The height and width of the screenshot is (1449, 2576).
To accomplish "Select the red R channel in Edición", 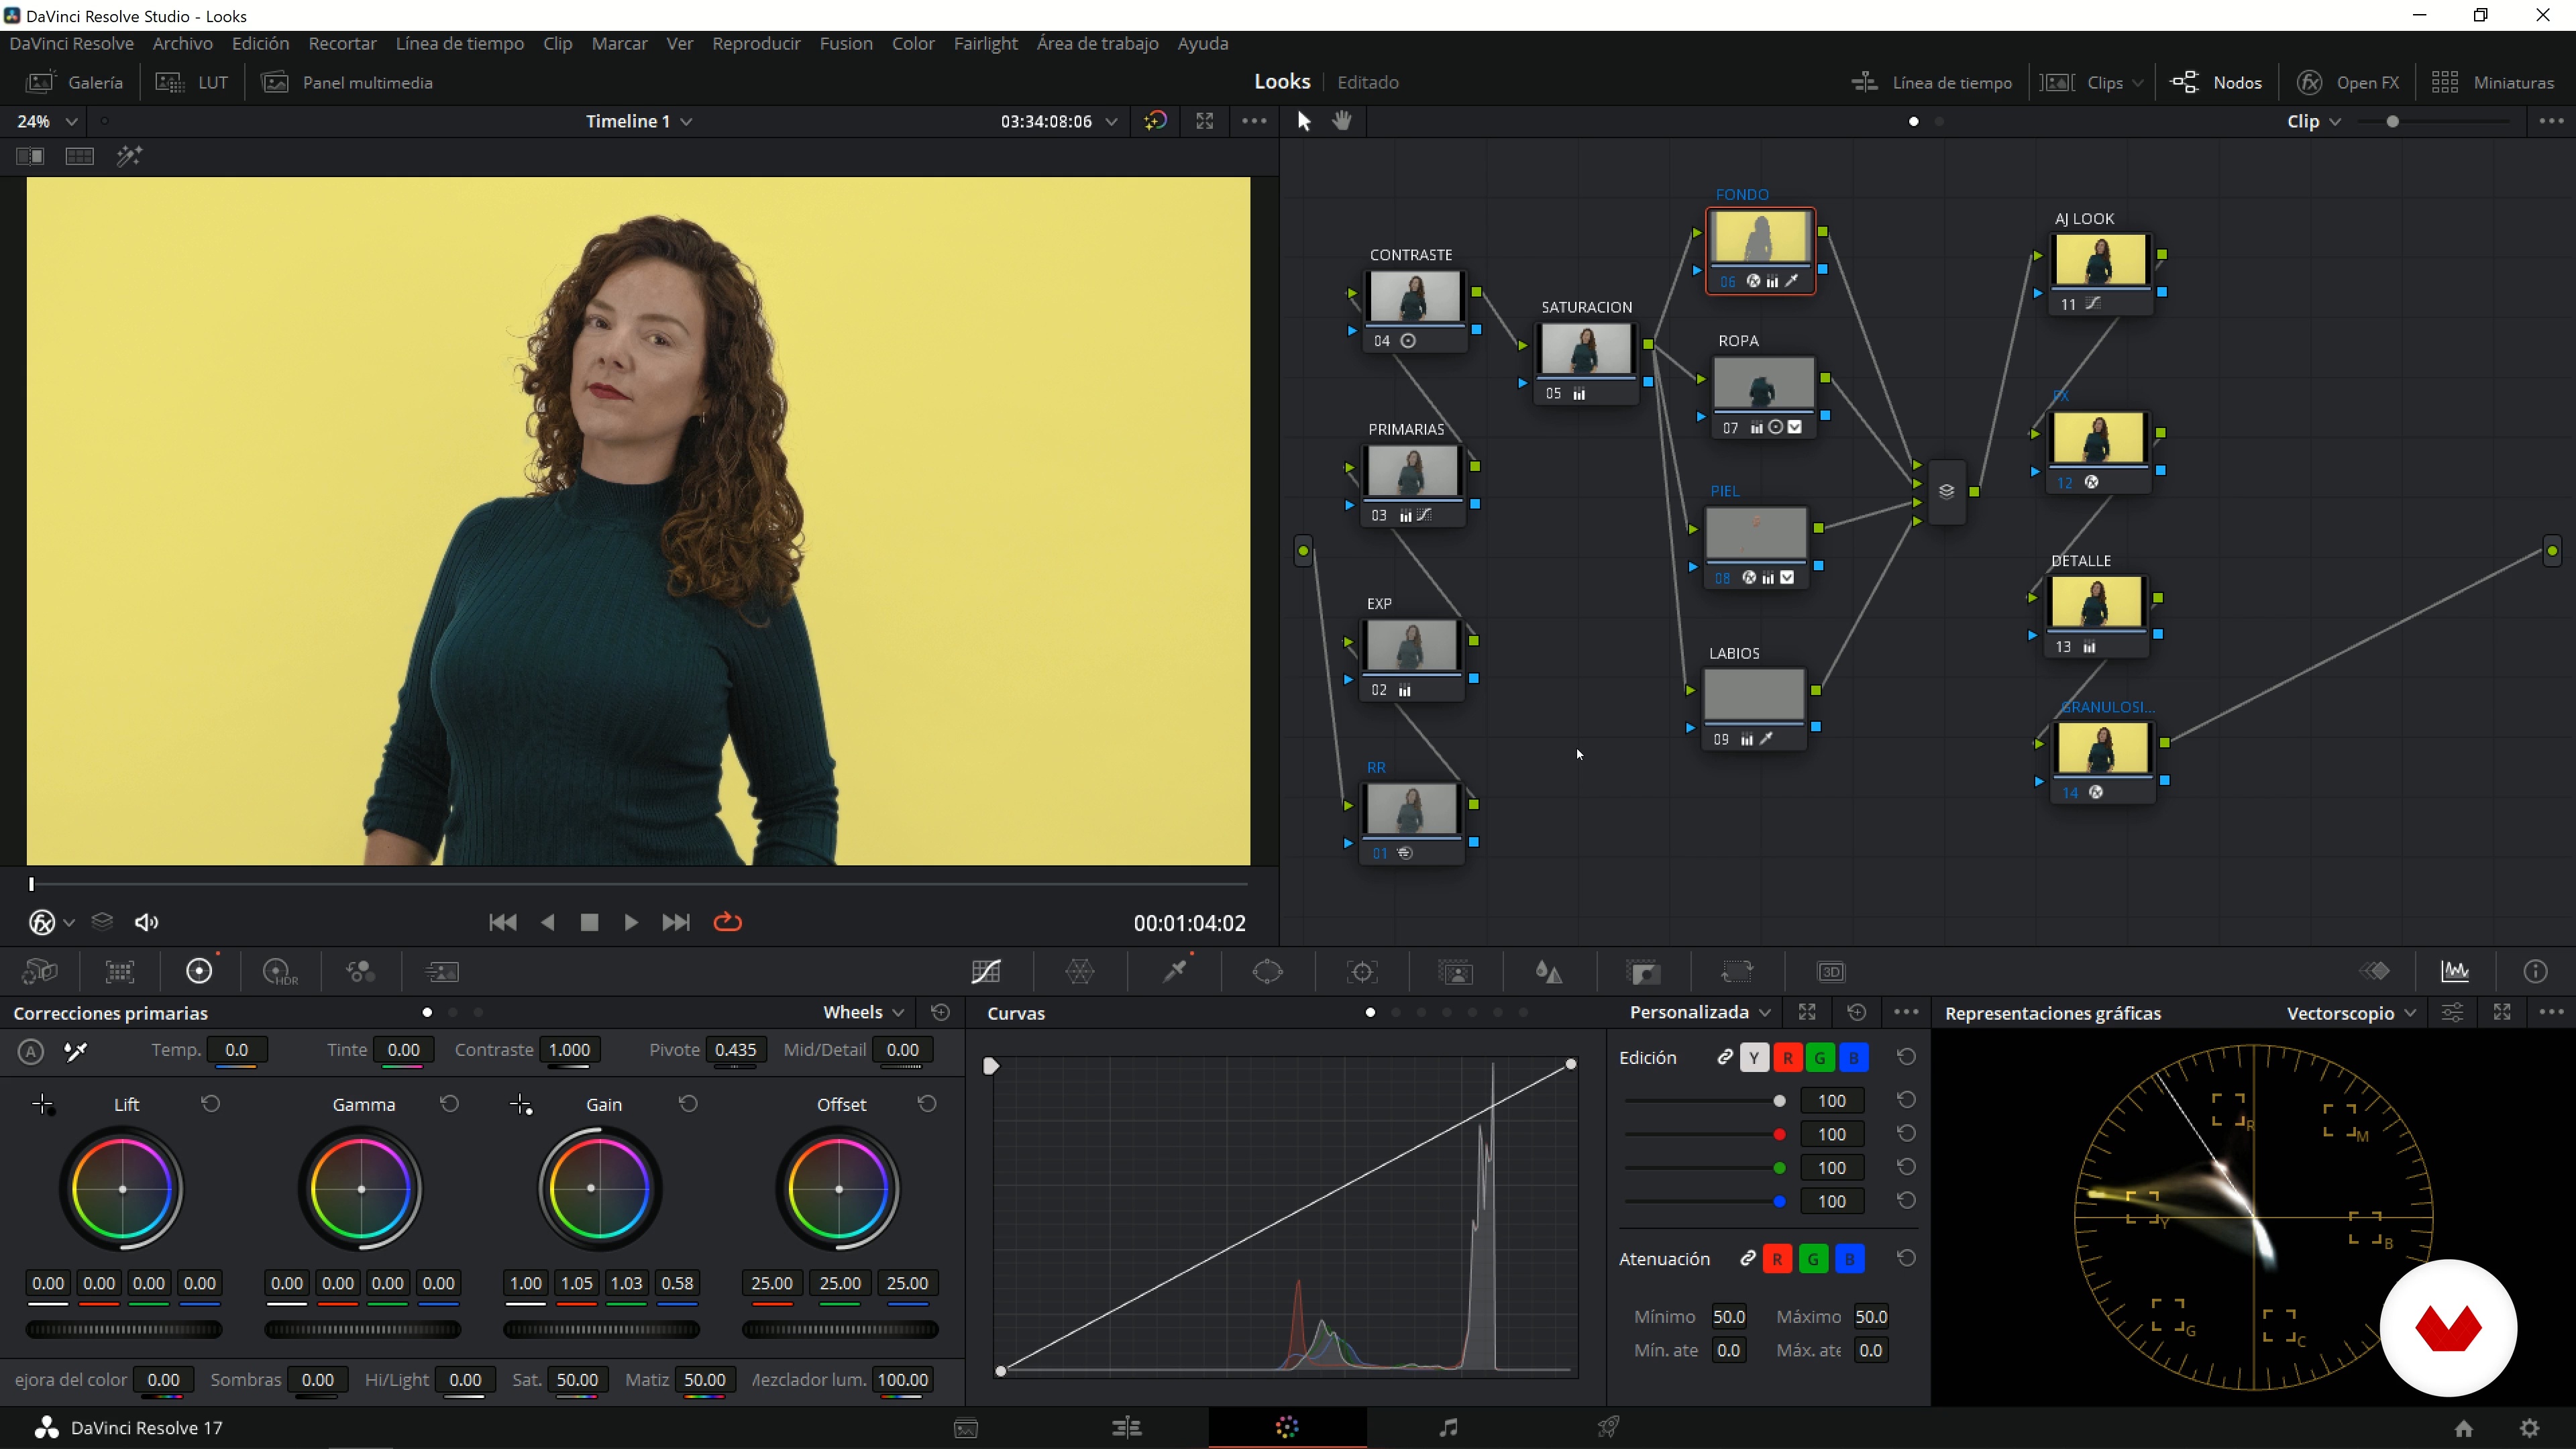I will click(1787, 1057).
